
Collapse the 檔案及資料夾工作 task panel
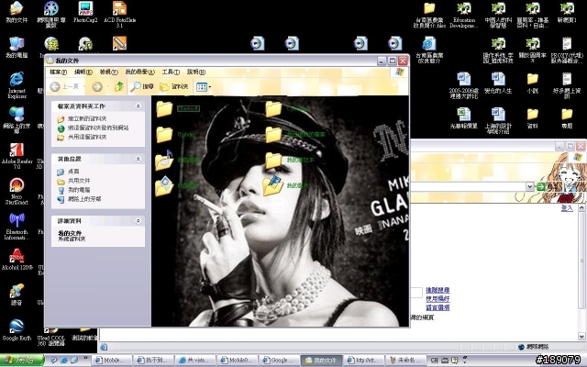pyautogui.click(x=138, y=106)
